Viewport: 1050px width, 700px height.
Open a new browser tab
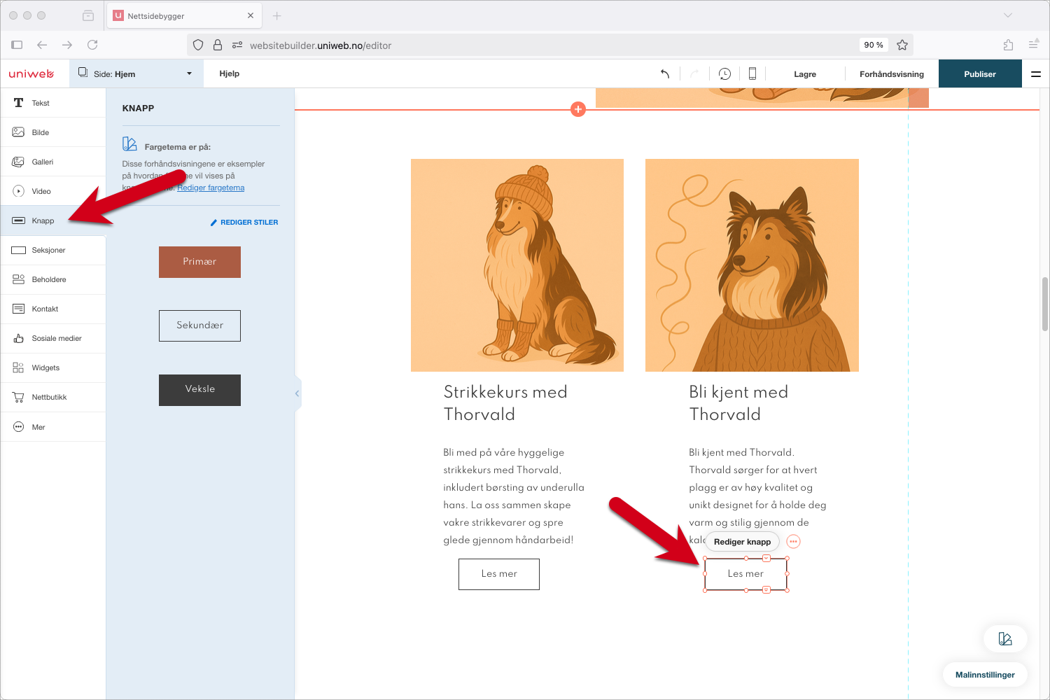[x=276, y=15]
